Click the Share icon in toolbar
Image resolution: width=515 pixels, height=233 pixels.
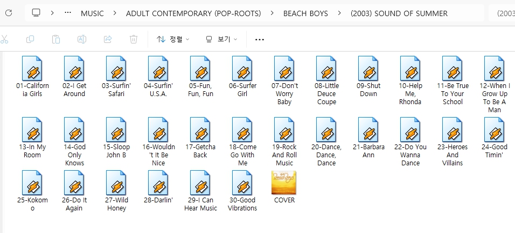pos(108,39)
